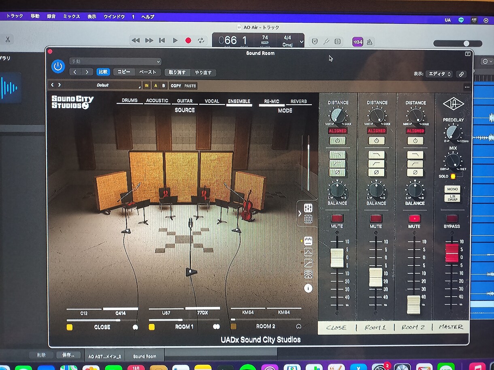Open the info icon
This screenshot has width=494, height=370.
[308, 288]
